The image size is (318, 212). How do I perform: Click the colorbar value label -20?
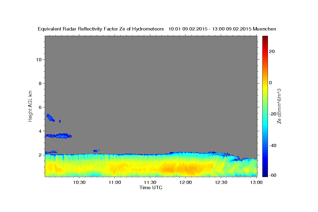point(272,114)
